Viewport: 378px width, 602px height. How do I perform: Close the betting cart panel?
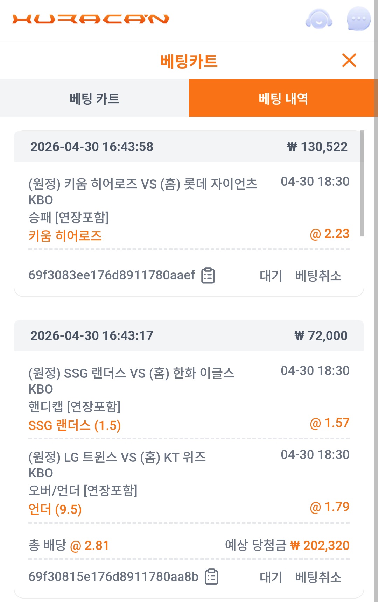click(349, 60)
